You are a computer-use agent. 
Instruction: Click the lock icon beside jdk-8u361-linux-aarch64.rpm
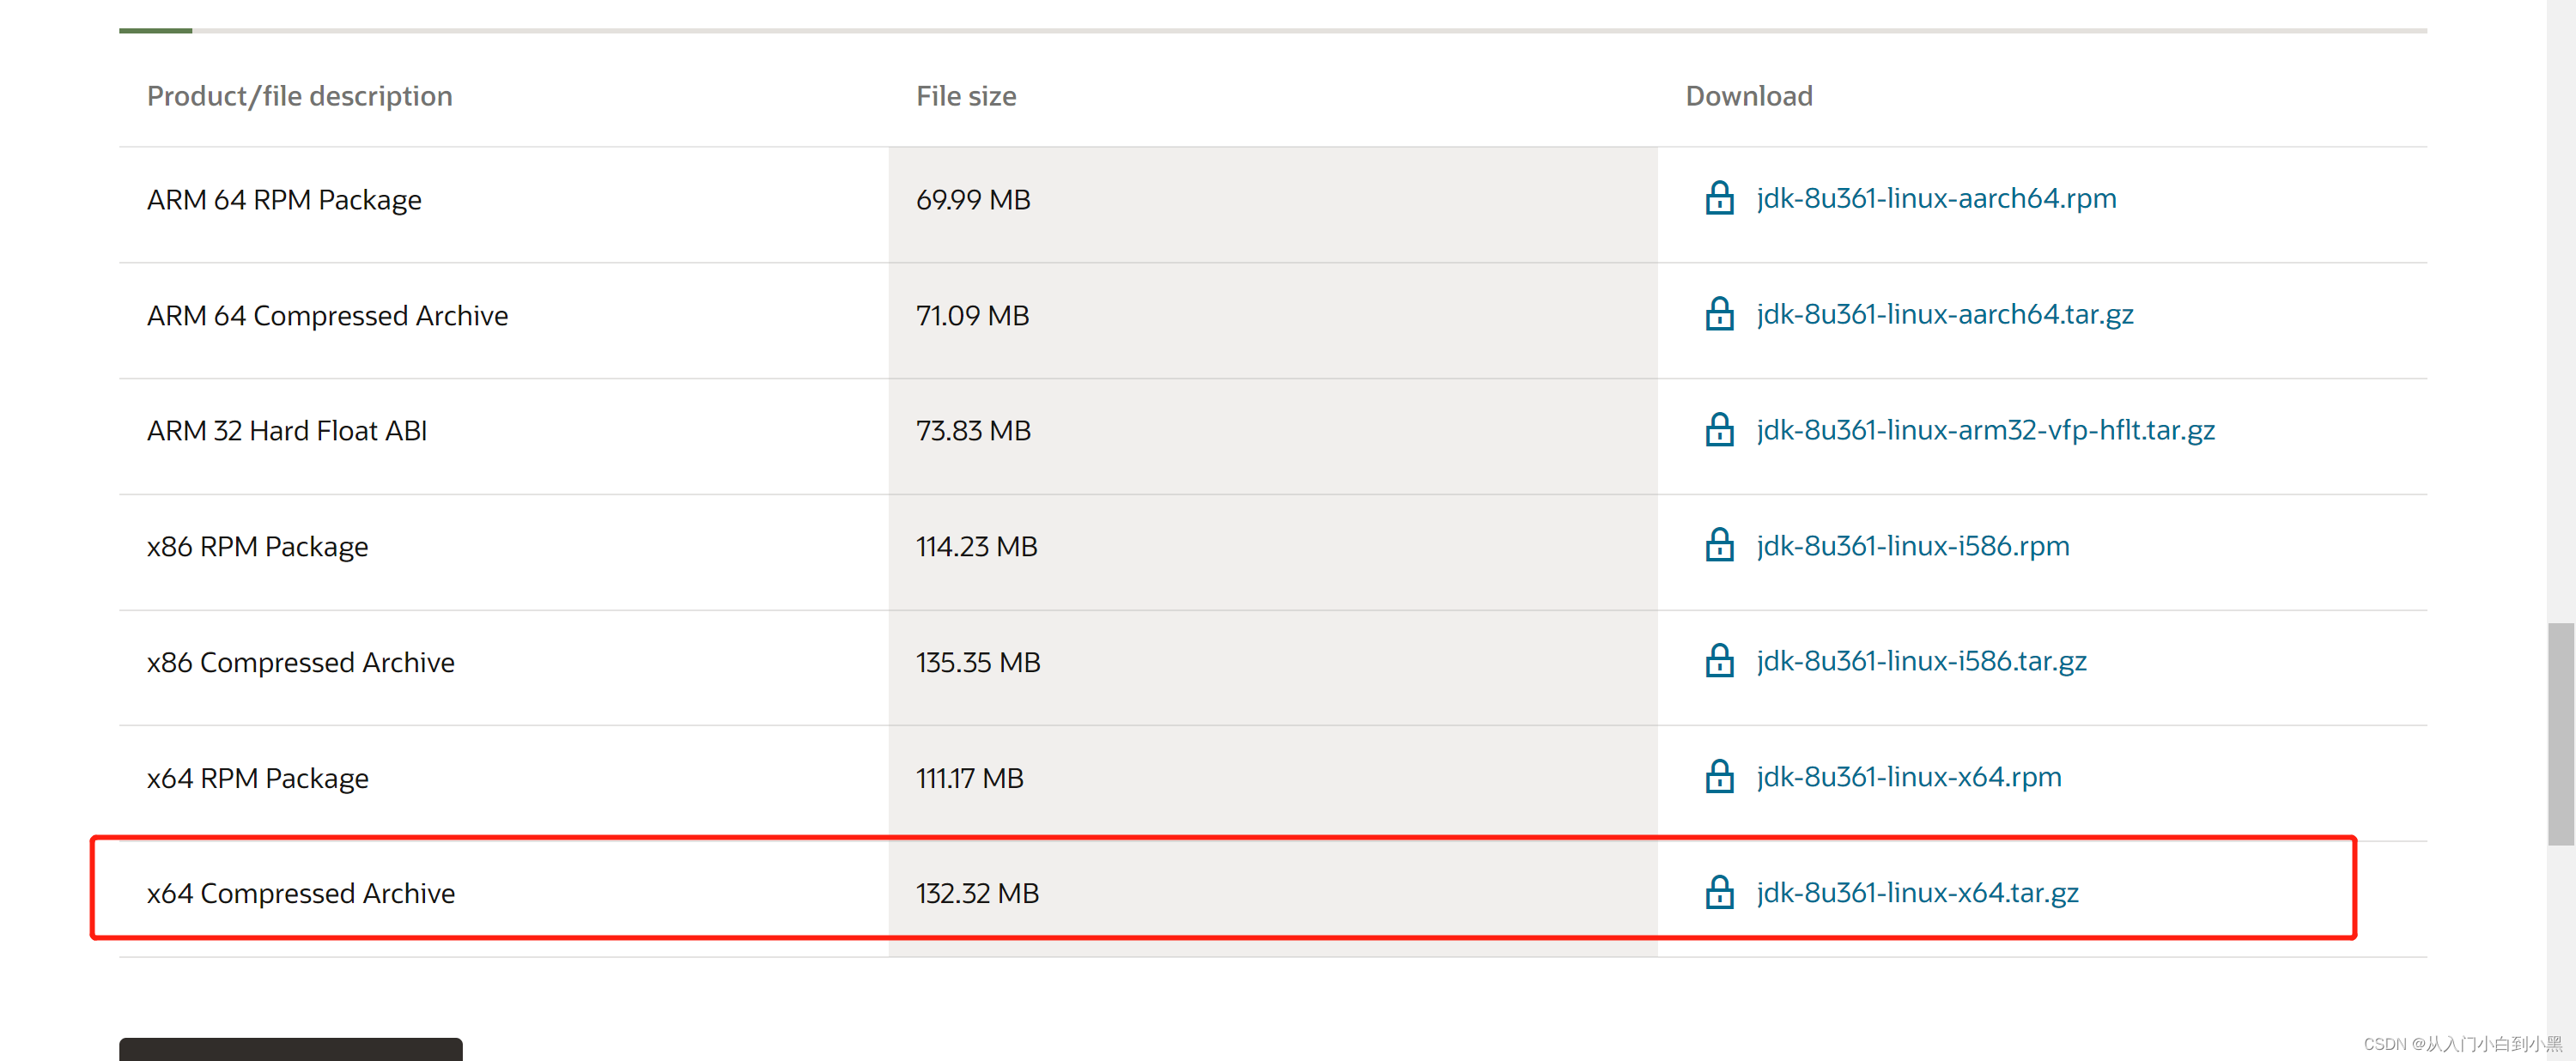point(1719,198)
